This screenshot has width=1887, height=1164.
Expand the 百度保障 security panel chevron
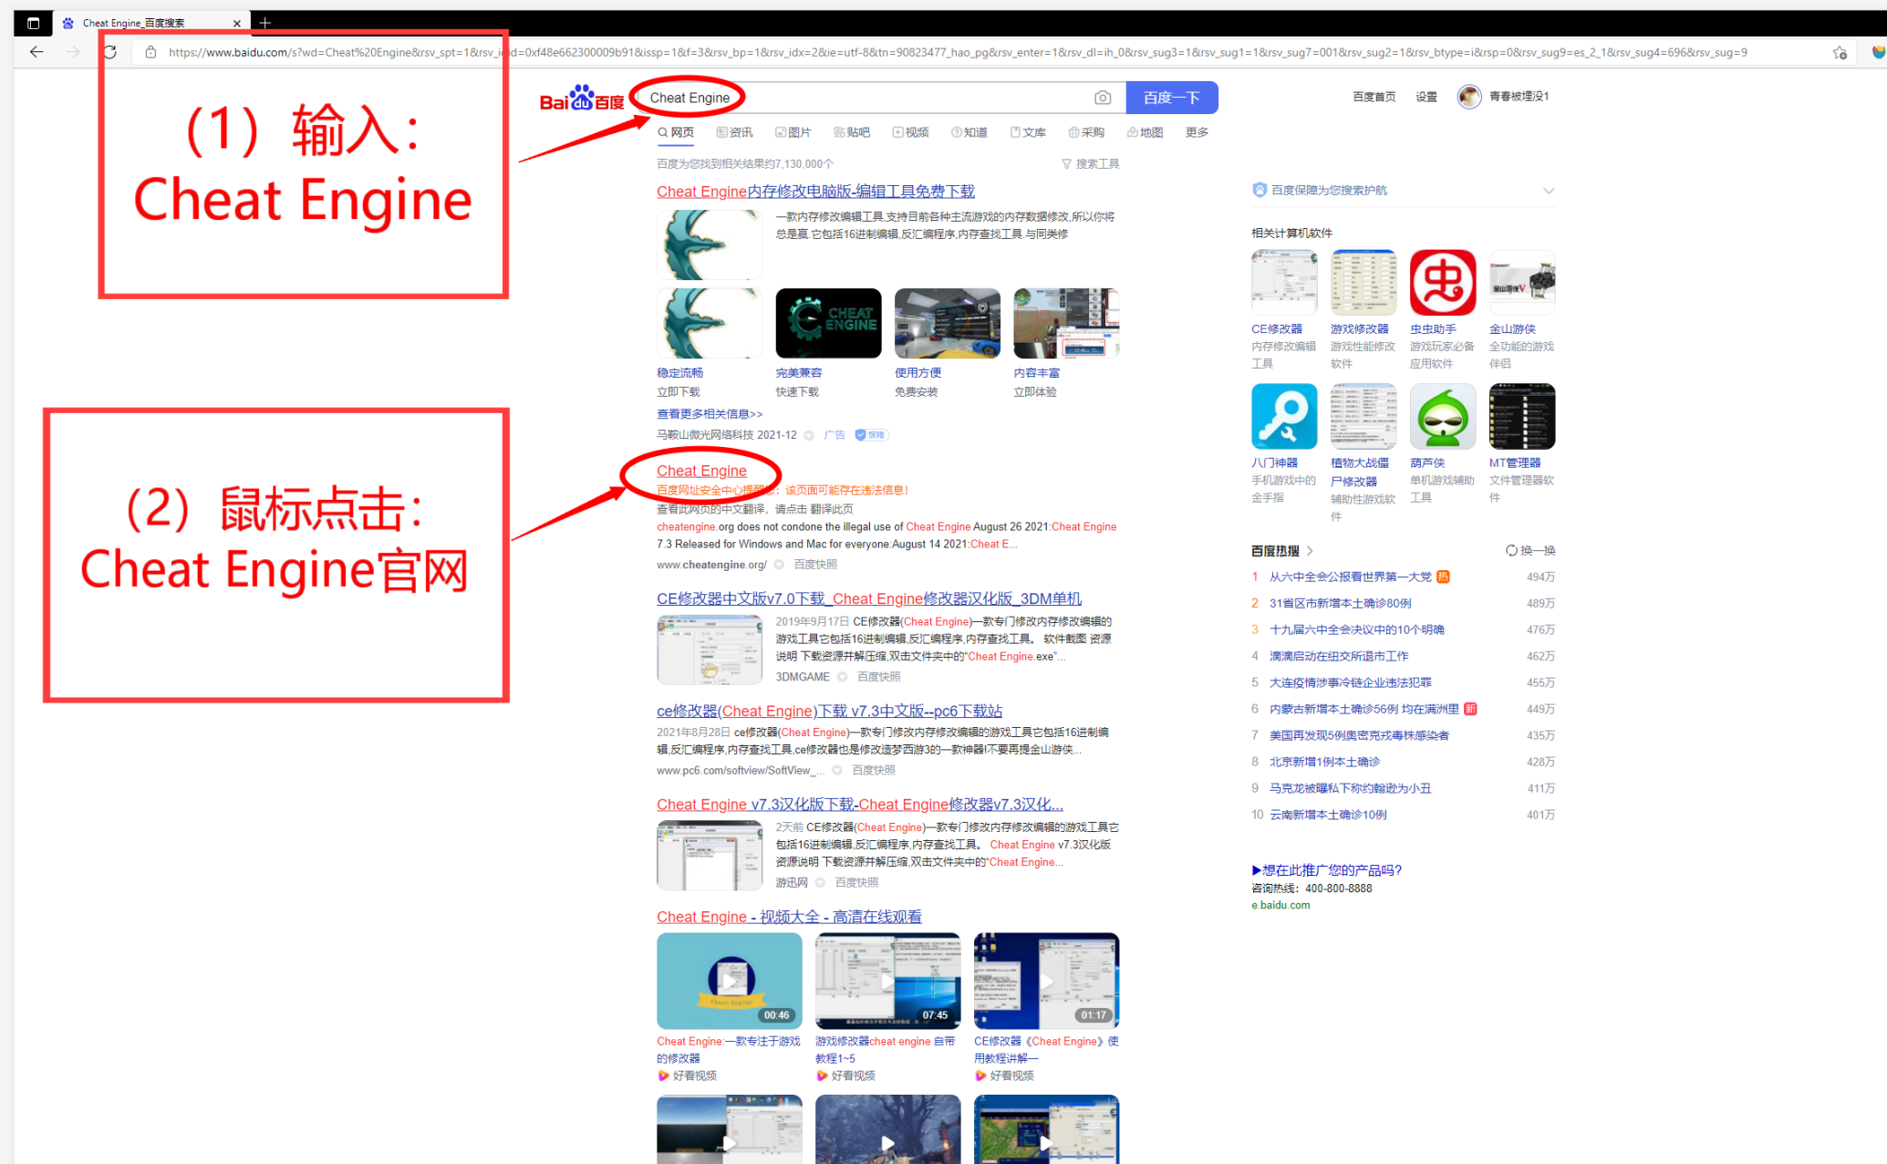pos(1548,191)
